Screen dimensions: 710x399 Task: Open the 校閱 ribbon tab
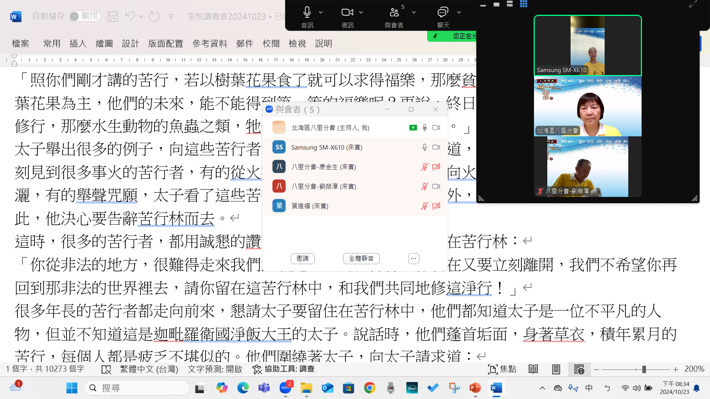click(271, 44)
